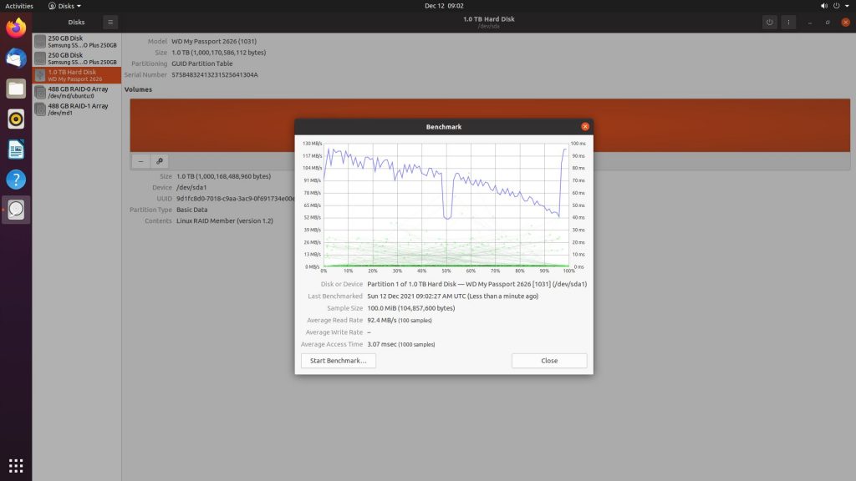Click the device path /dev/sda1
This screenshot has height=481, width=856.
(191, 188)
